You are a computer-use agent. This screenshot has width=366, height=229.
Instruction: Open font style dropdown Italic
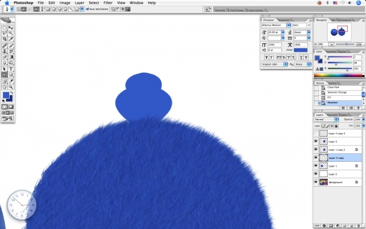pos(309,25)
